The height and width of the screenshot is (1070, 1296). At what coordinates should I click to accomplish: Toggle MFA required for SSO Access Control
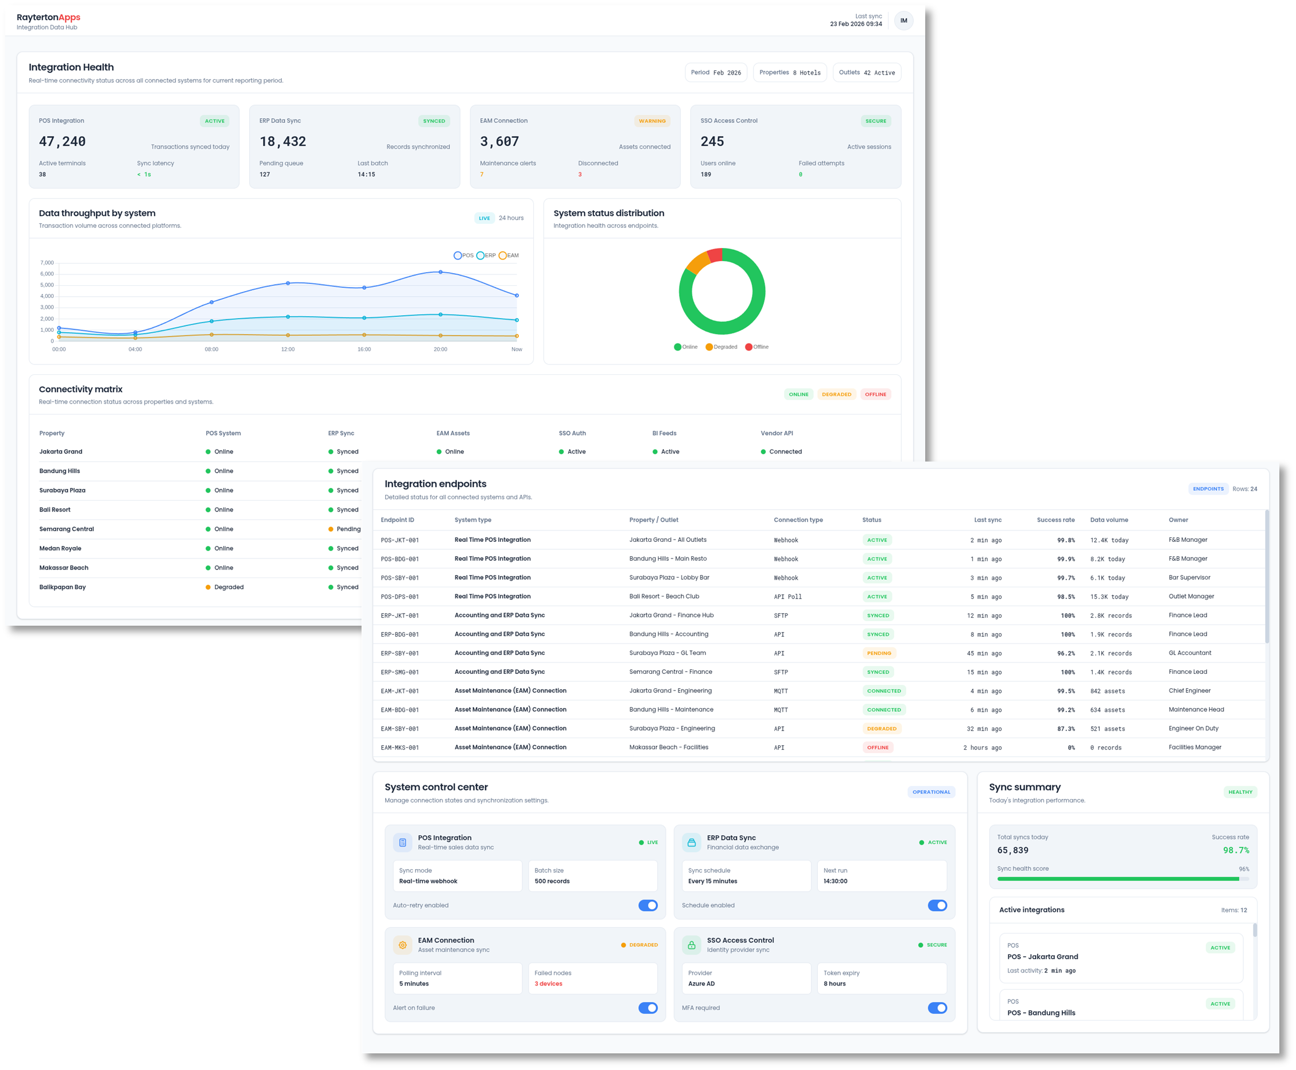pyautogui.click(x=937, y=1008)
